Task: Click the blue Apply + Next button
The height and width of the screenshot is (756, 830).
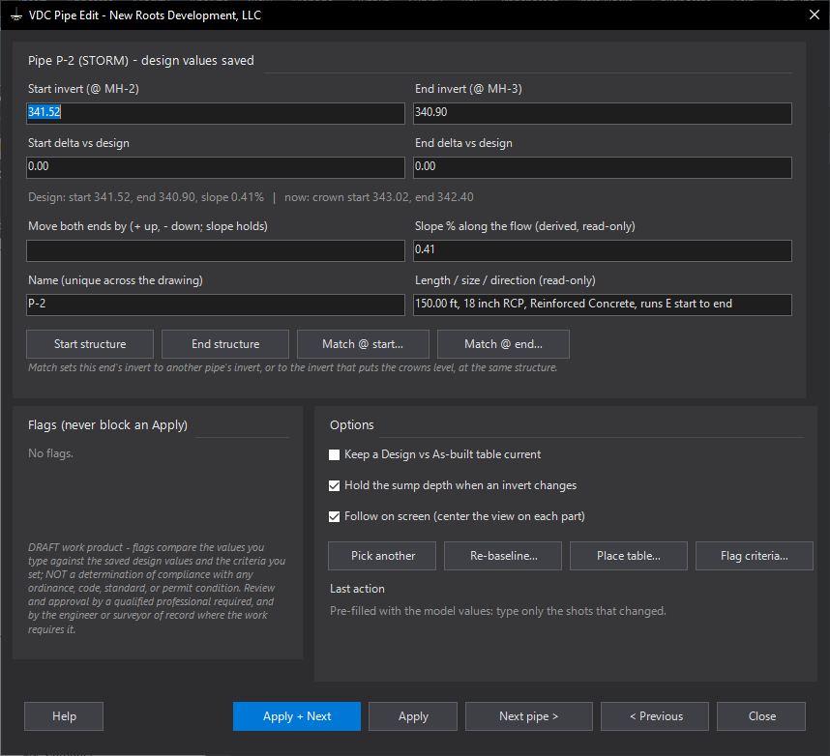Action: [x=297, y=716]
